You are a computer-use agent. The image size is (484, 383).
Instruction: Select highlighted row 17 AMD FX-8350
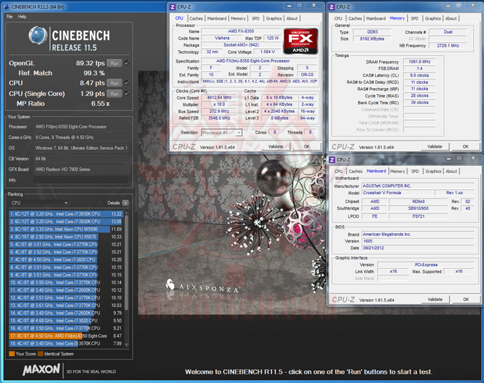(66, 336)
